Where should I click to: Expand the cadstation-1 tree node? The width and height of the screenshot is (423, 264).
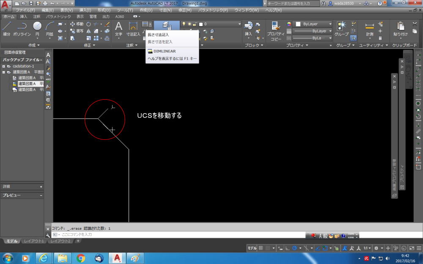[x=3, y=66]
